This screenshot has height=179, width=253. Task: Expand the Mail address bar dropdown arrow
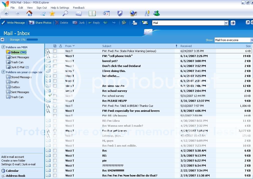pyautogui.click(x=226, y=23)
